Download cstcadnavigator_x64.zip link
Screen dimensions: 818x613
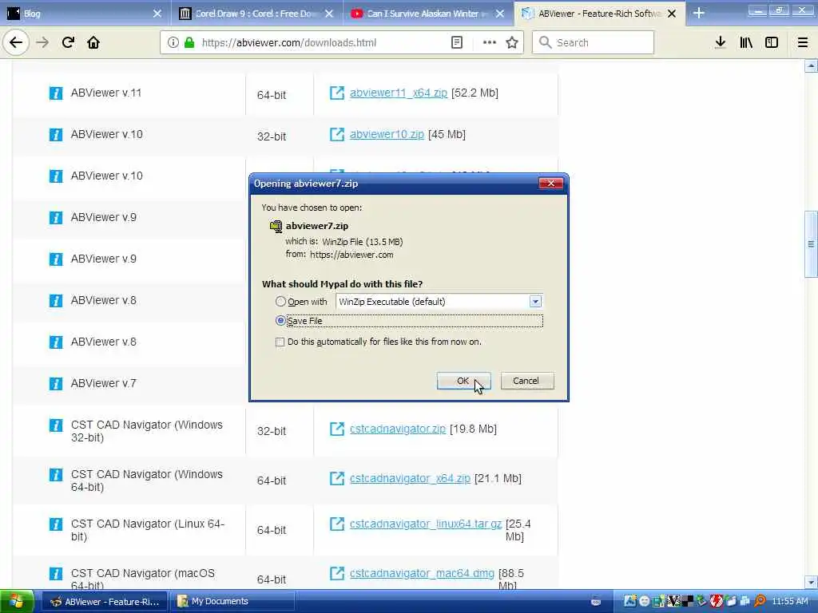pyautogui.click(x=410, y=479)
